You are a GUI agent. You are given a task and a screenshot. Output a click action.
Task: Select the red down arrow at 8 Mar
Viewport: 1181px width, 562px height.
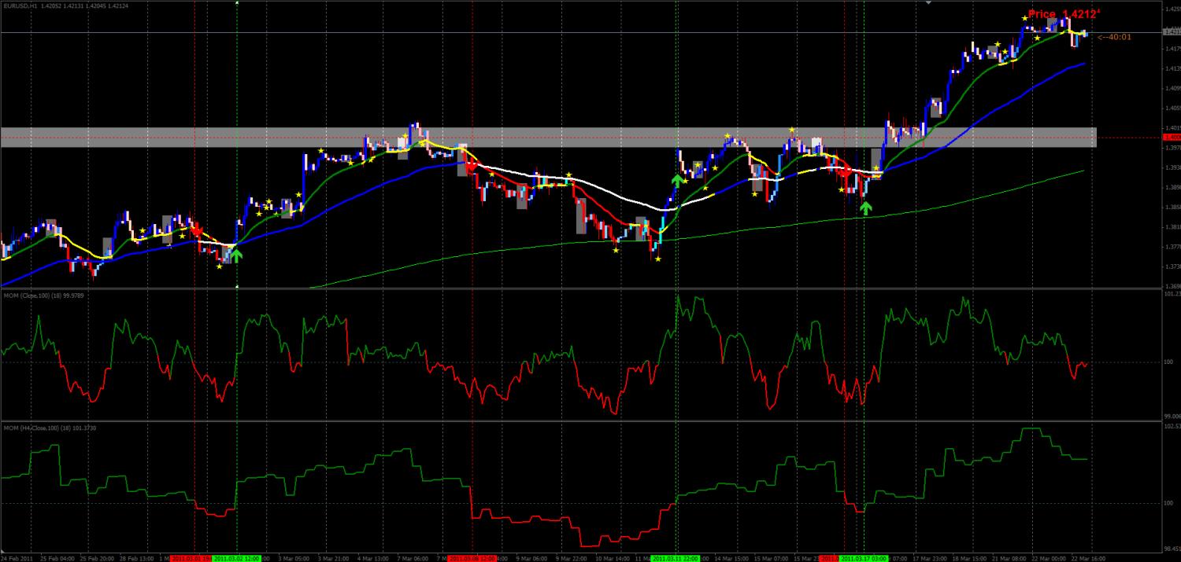[471, 167]
